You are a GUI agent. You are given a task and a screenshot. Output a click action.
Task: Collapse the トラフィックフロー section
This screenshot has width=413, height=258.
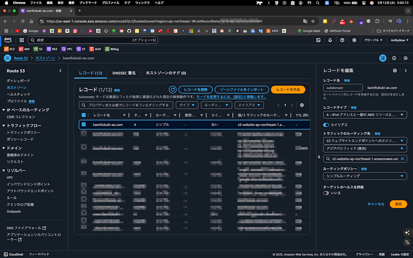coord(3,126)
